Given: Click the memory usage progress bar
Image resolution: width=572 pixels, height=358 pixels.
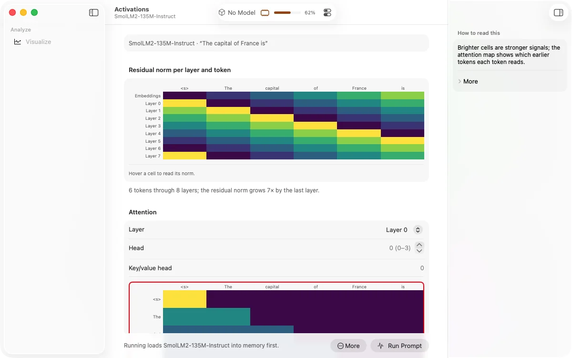Looking at the screenshot, I should [x=287, y=13].
